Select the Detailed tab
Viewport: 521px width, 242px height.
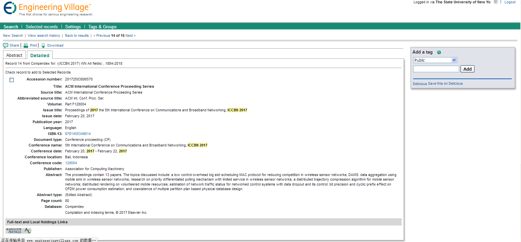click(40, 55)
